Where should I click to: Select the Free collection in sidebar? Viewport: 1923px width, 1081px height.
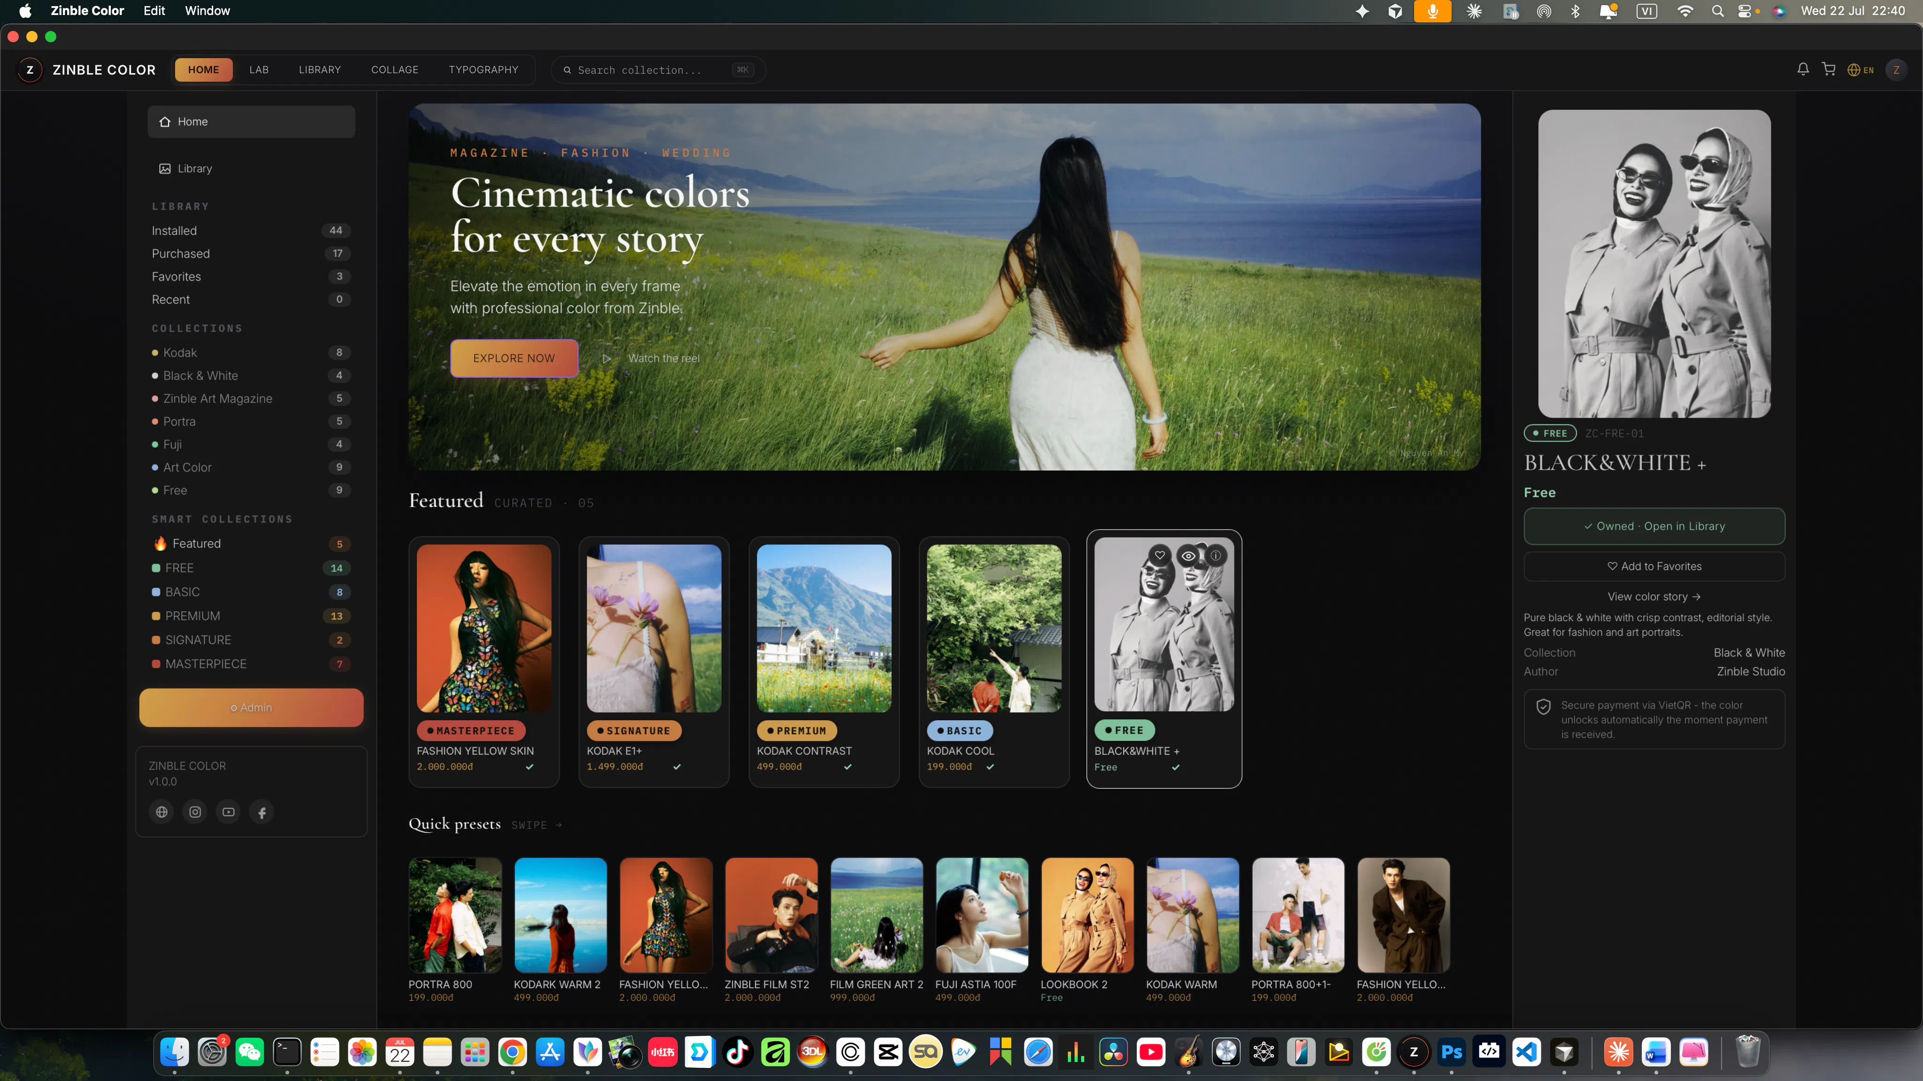[251, 490]
